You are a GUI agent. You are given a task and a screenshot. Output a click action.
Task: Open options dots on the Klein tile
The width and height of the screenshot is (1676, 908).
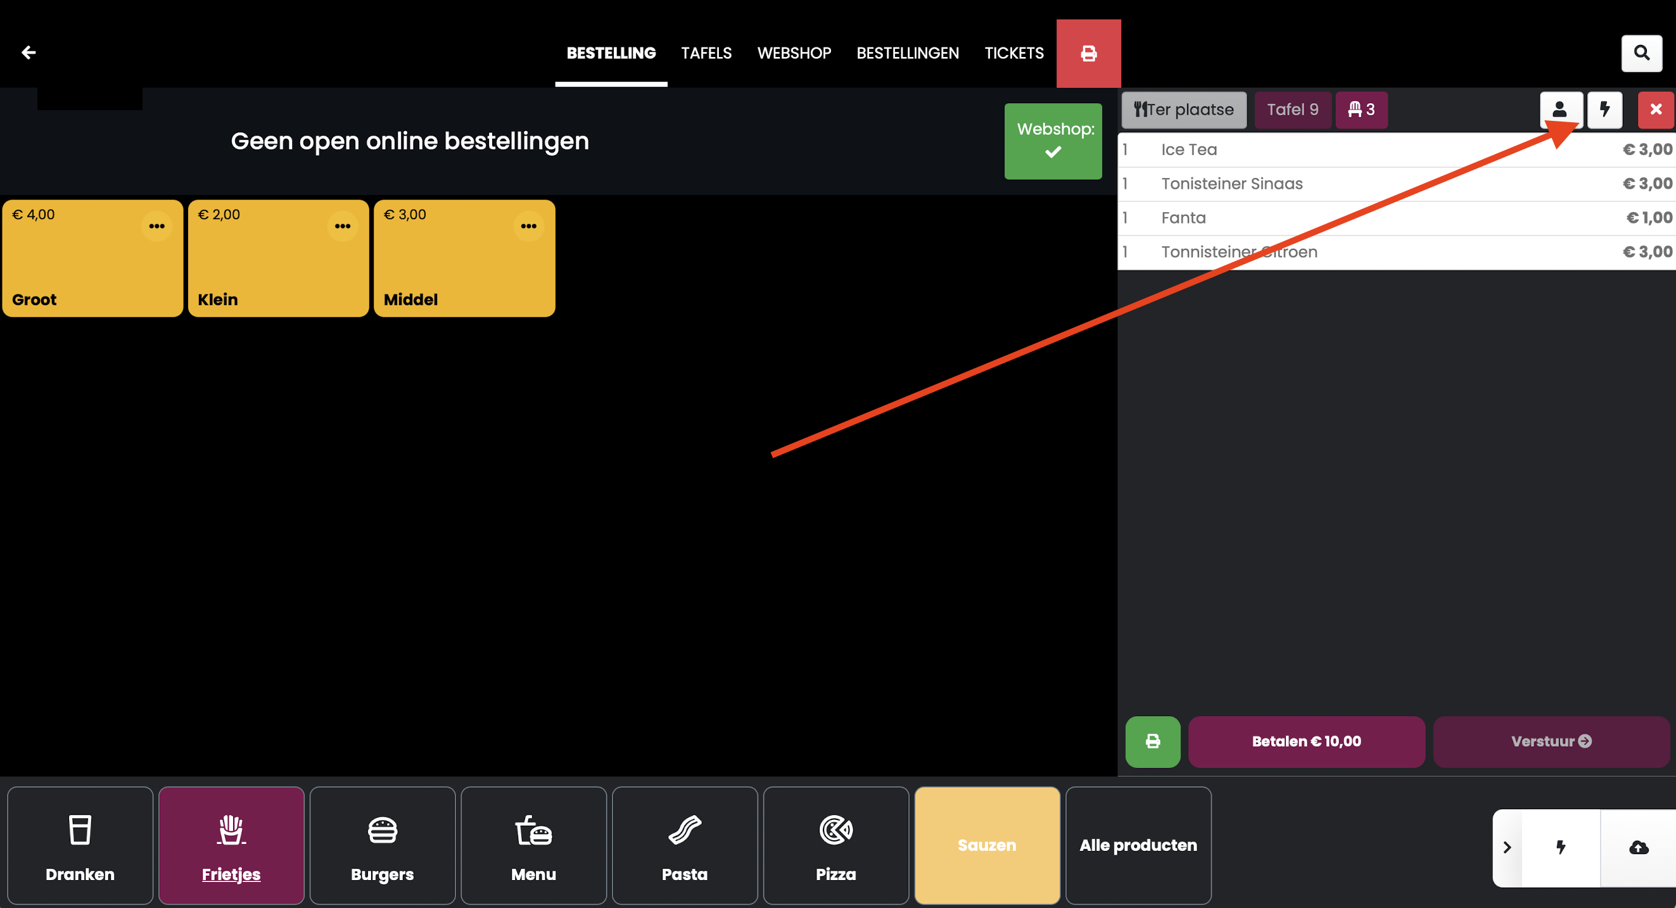pos(343,226)
